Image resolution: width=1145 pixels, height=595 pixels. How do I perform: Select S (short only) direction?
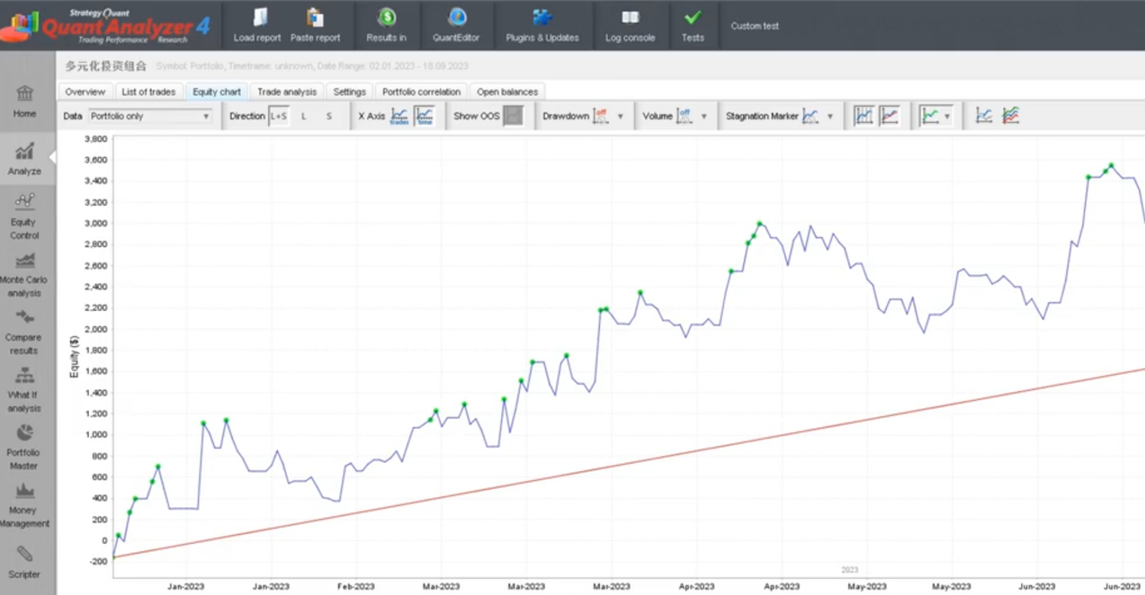tap(329, 116)
